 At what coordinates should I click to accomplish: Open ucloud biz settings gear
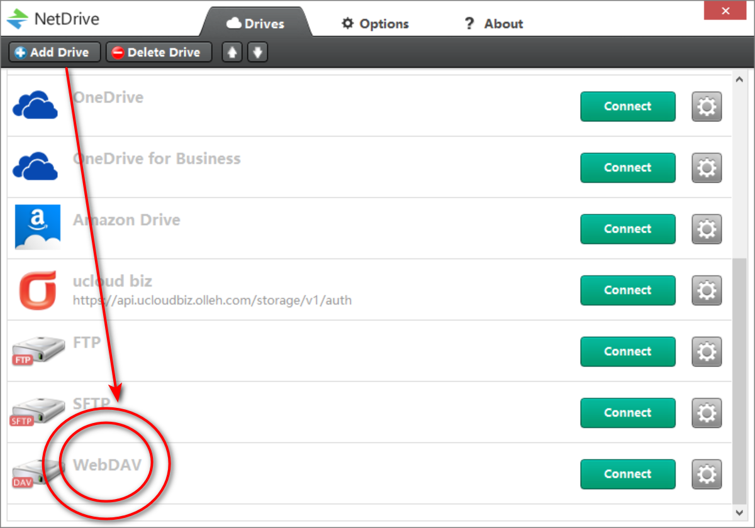point(707,290)
